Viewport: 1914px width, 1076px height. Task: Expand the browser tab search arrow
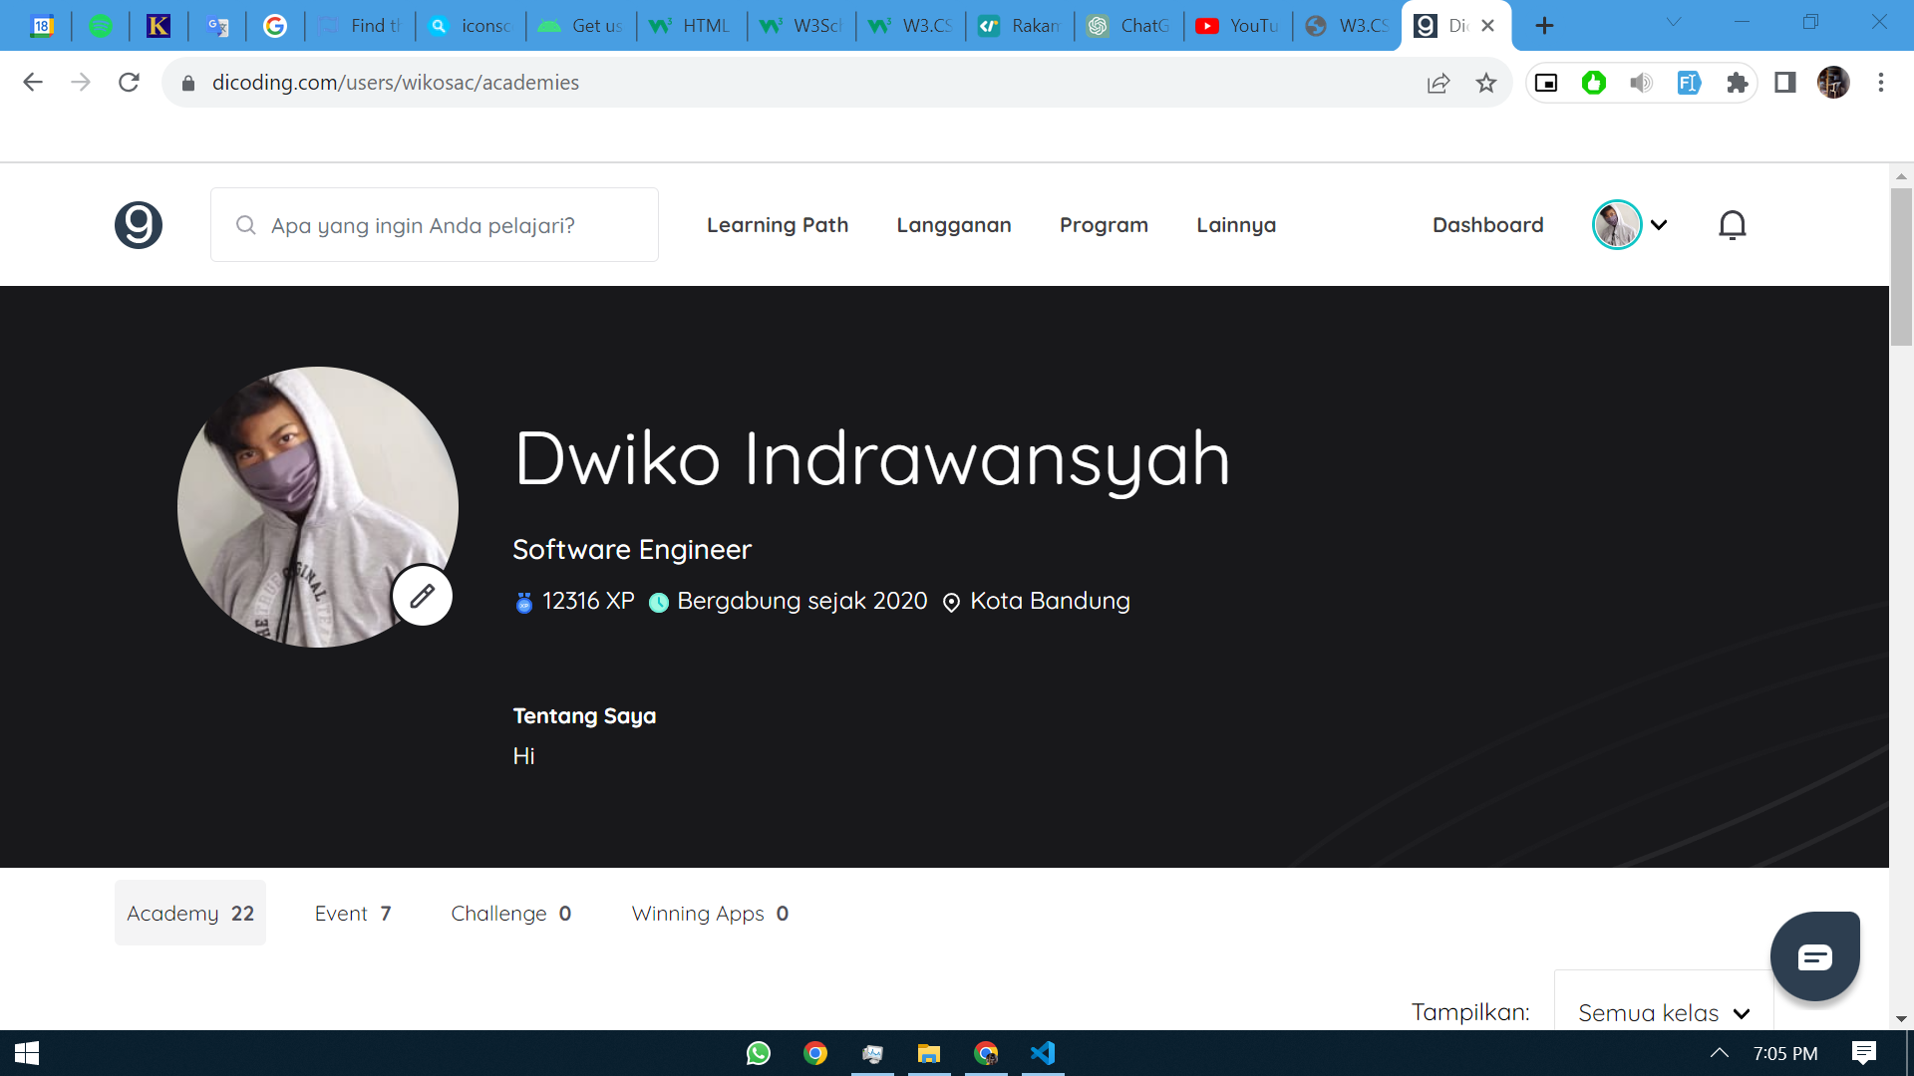(x=1674, y=20)
